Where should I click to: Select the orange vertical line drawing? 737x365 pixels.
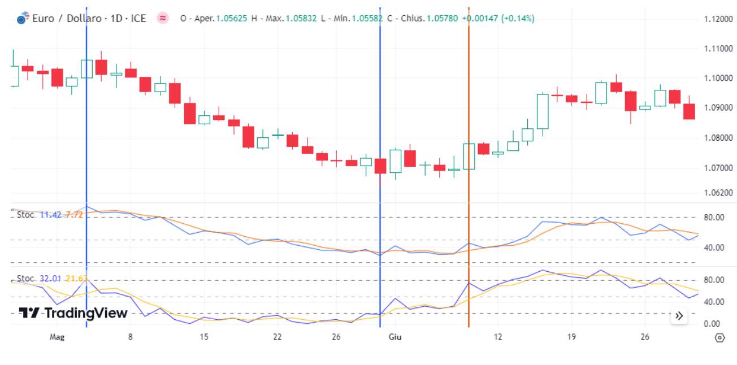pos(469,167)
